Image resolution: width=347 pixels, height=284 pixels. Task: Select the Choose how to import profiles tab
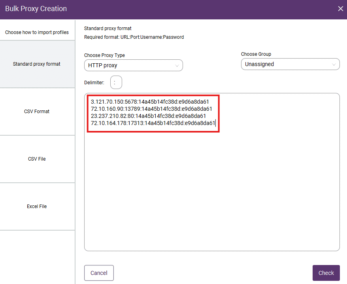37,32
